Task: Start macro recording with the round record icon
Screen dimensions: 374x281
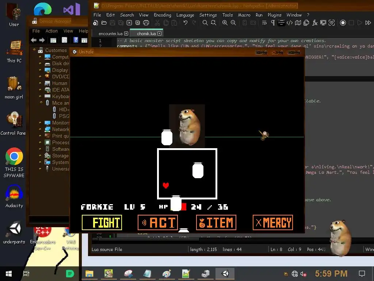Action: click(x=343, y=23)
